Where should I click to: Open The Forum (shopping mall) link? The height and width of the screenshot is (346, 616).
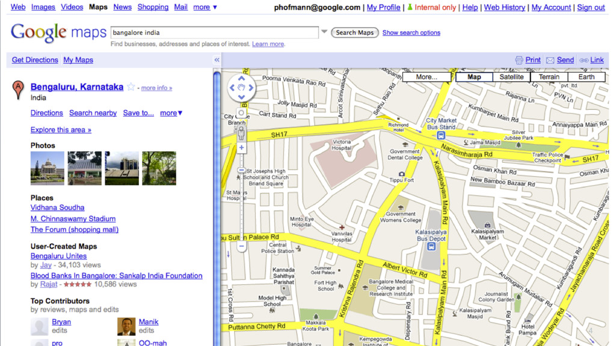pyautogui.click(x=75, y=229)
